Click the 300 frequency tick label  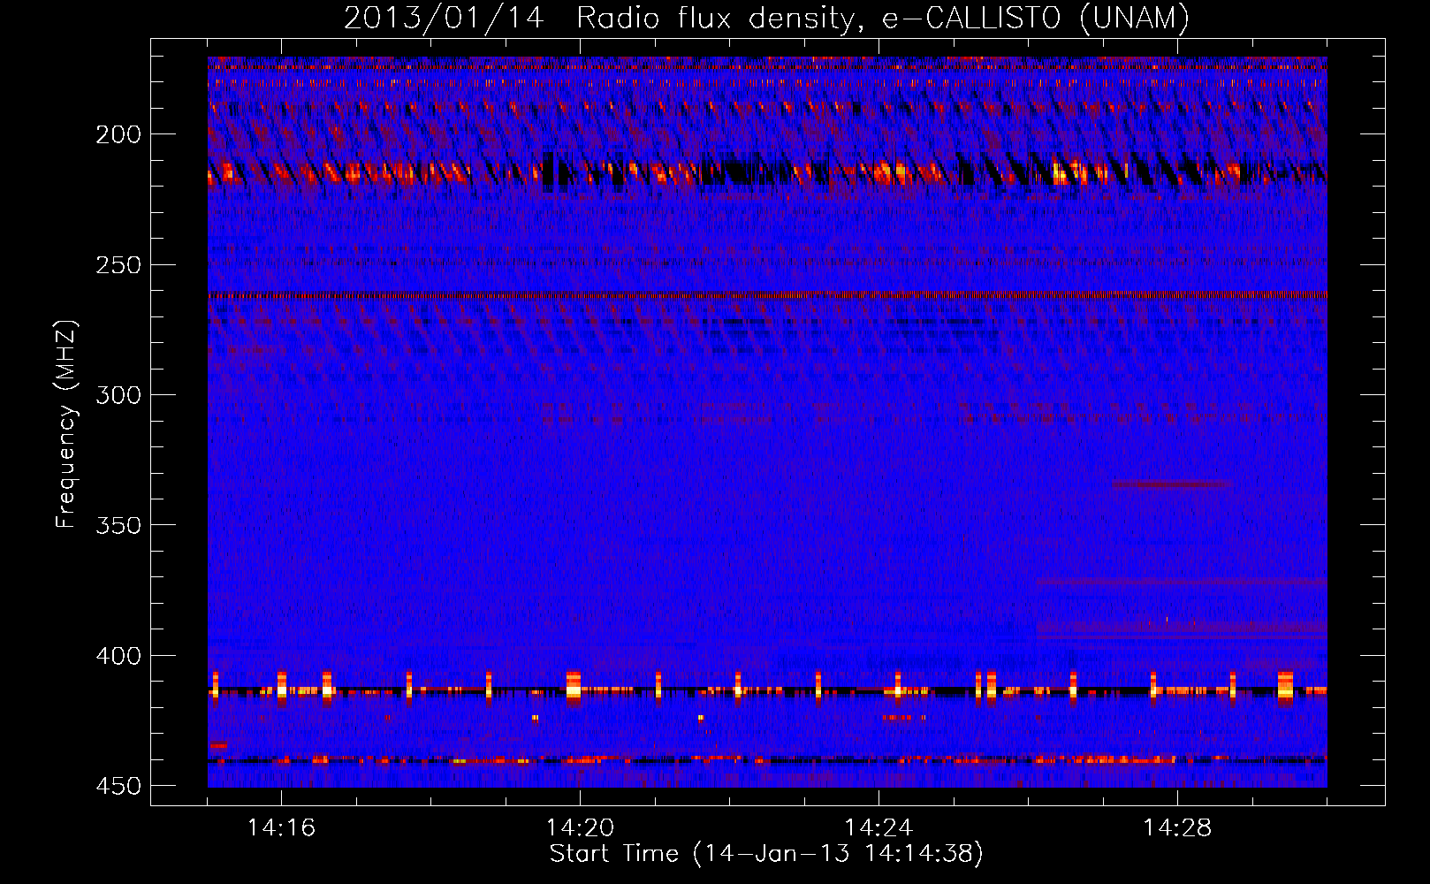coord(118,395)
